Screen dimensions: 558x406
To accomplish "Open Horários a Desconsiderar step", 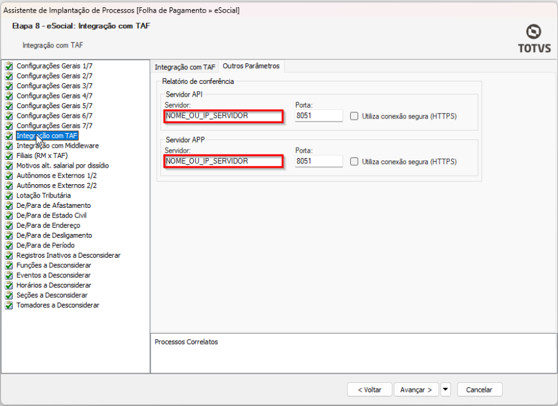I will click(53, 285).
